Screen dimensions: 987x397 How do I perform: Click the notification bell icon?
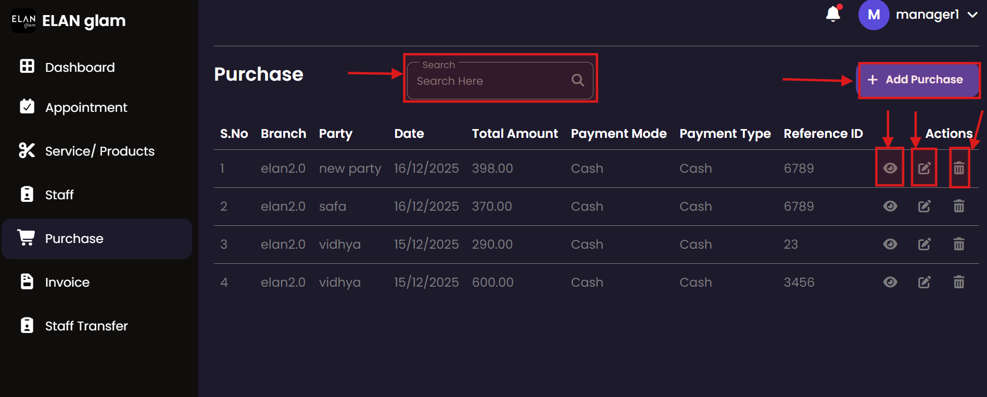pyautogui.click(x=833, y=14)
